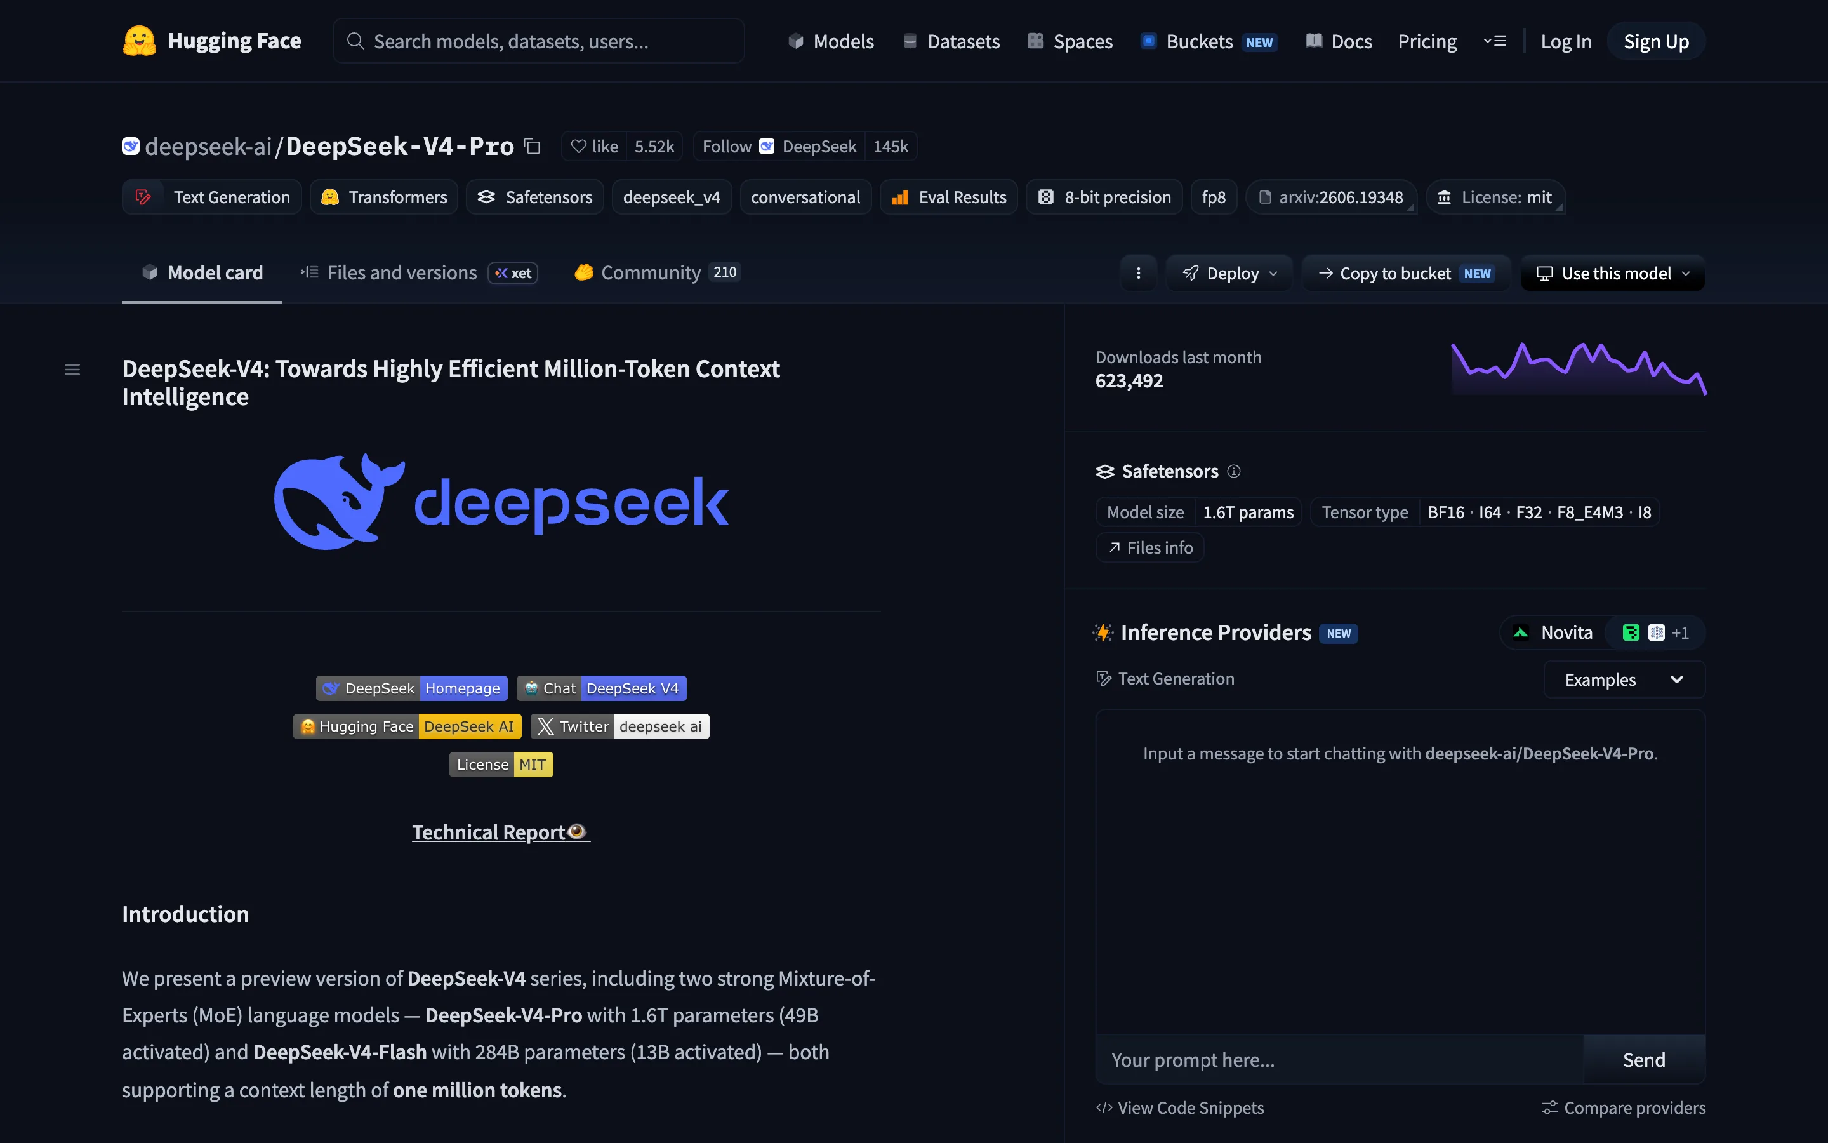Image resolution: width=1828 pixels, height=1143 pixels.
Task: Open the Technical Report link
Action: click(501, 832)
